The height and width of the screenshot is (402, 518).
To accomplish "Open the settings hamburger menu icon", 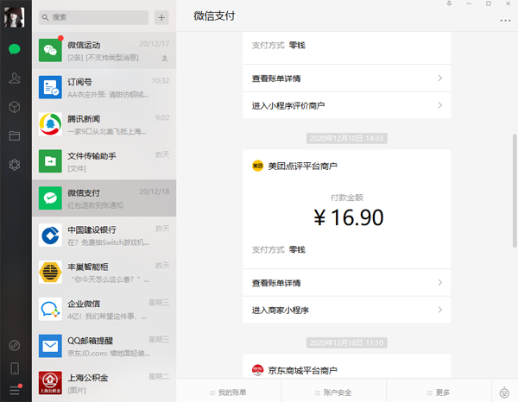I will click(x=15, y=391).
